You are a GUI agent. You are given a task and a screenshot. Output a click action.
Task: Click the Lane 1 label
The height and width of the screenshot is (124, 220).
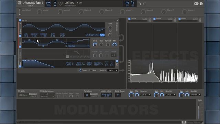133,19
